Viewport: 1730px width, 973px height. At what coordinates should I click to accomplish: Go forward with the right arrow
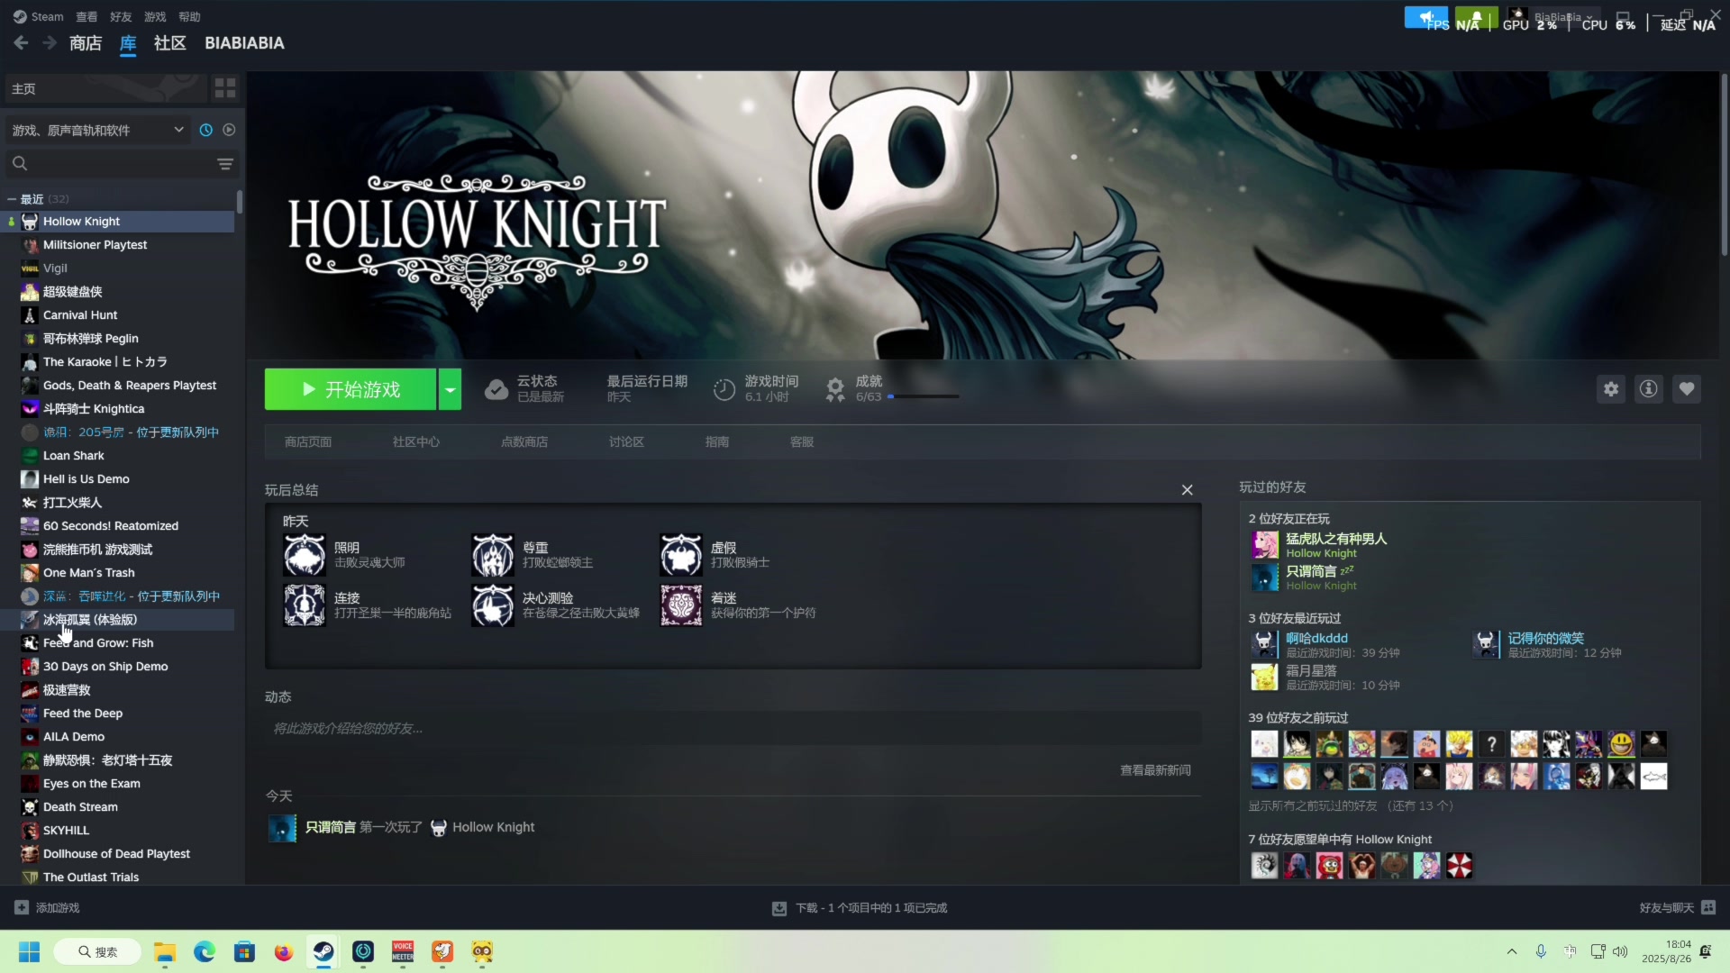click(50, 42)
